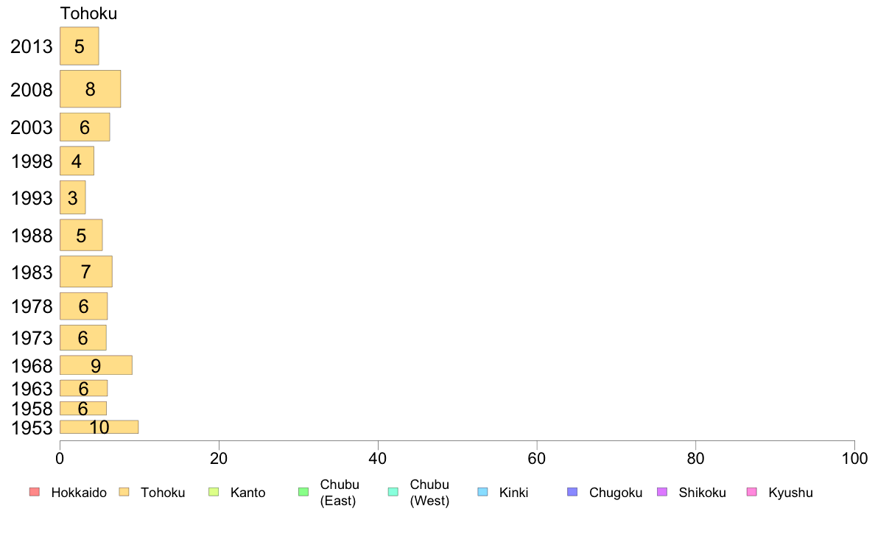Viewport: 875px width, 542px height.
Task: Click the Hokkaido red legend swatch
Action: tap(35, 492)
